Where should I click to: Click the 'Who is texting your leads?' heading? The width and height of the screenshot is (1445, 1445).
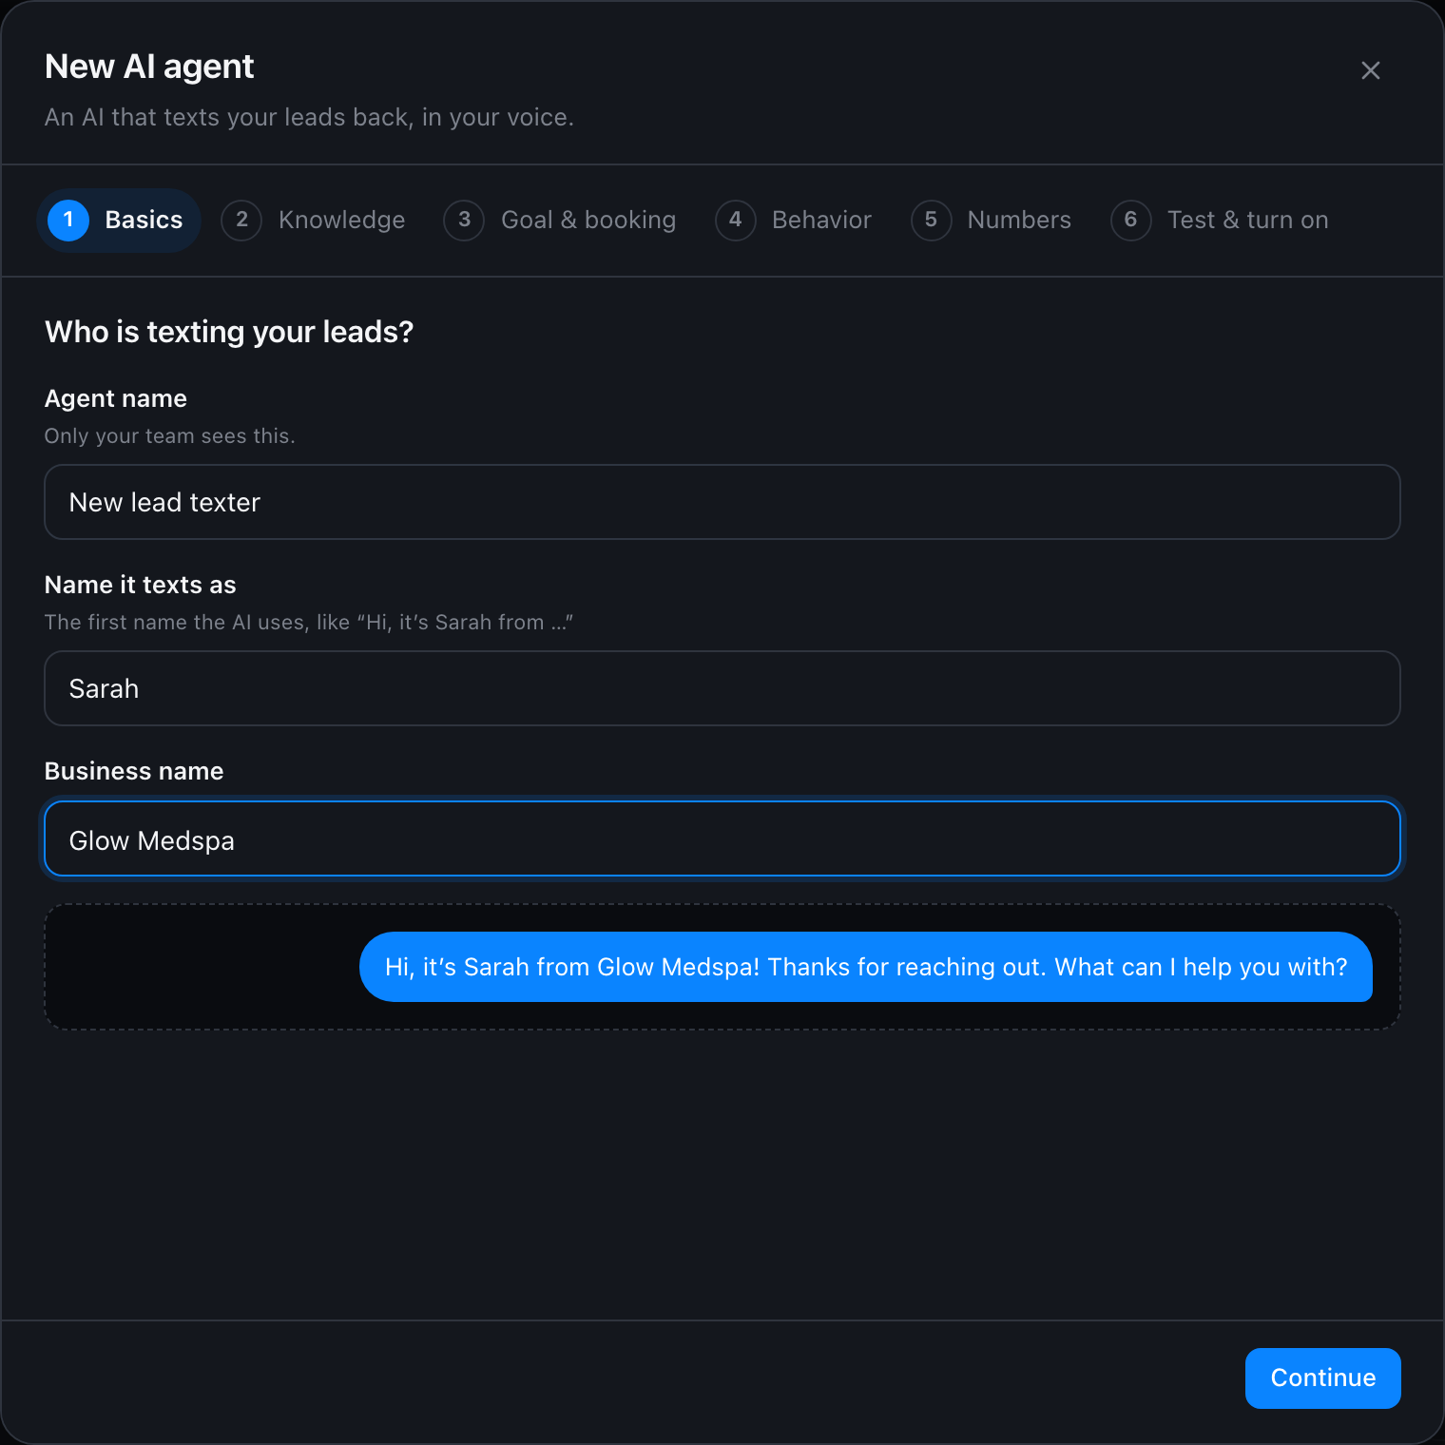(x=229, y=332)
